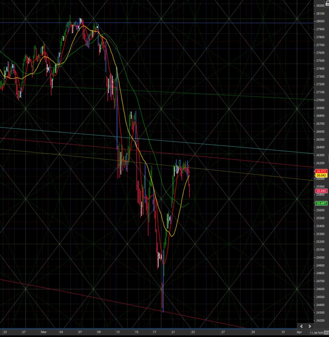
Task: Click the green 25.687 price tag
Action: point(321,203)
